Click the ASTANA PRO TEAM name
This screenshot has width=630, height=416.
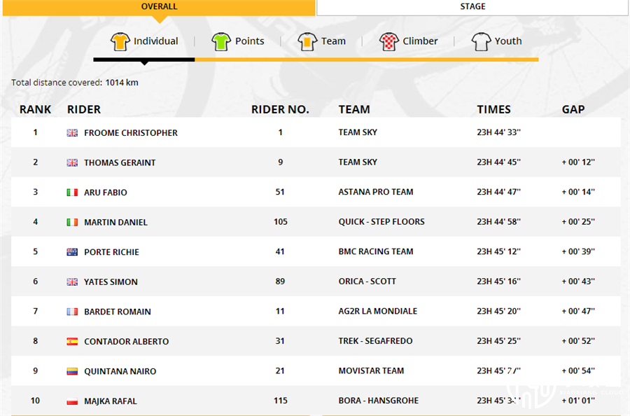tap(376, 192)
